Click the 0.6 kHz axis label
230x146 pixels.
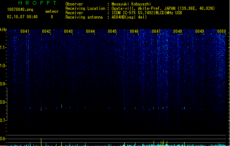3,139
